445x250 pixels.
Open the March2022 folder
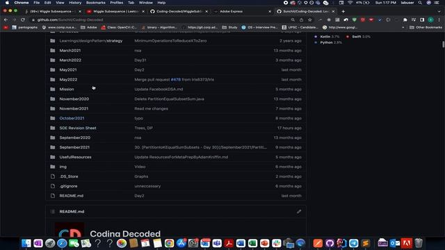pyautogui.click(x=70, y=60)
